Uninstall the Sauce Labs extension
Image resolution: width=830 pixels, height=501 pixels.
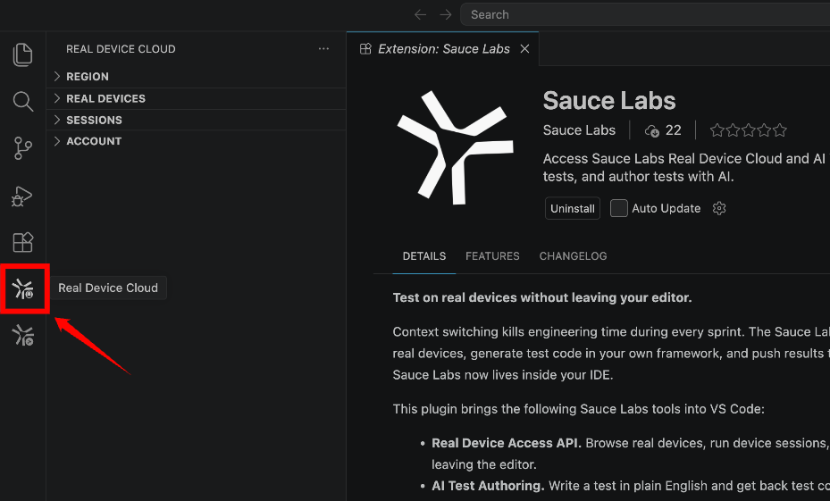tap(572, 208)
